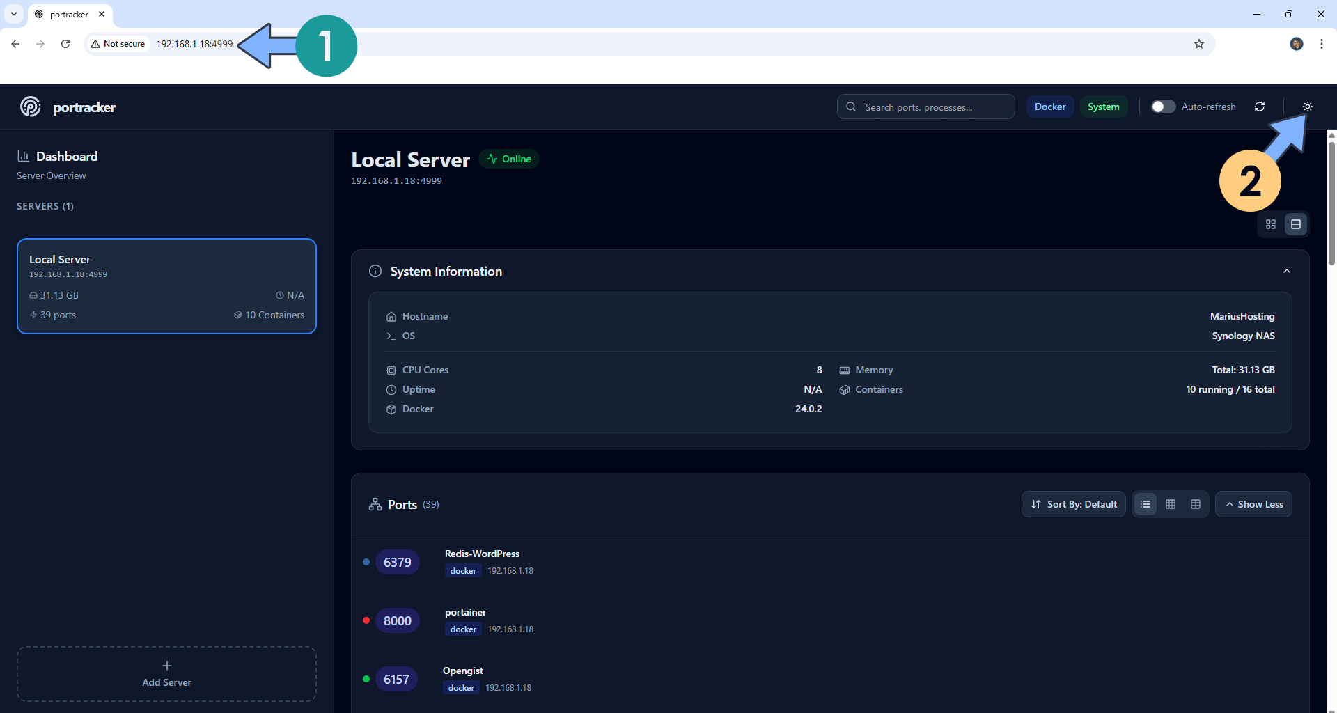Click the browser profile avatar
1337x713 pixels.
coord(1297,44)
